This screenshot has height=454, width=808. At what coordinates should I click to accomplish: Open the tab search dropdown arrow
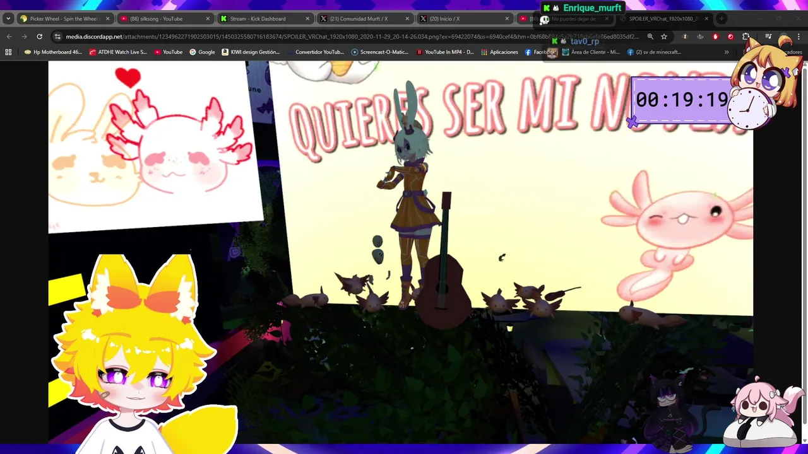point(8,19)
